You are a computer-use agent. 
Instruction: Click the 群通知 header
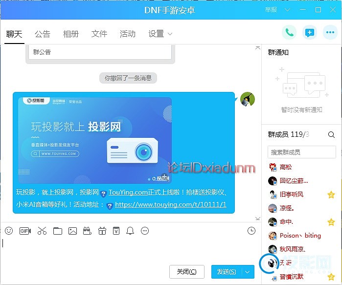[278, 52]
